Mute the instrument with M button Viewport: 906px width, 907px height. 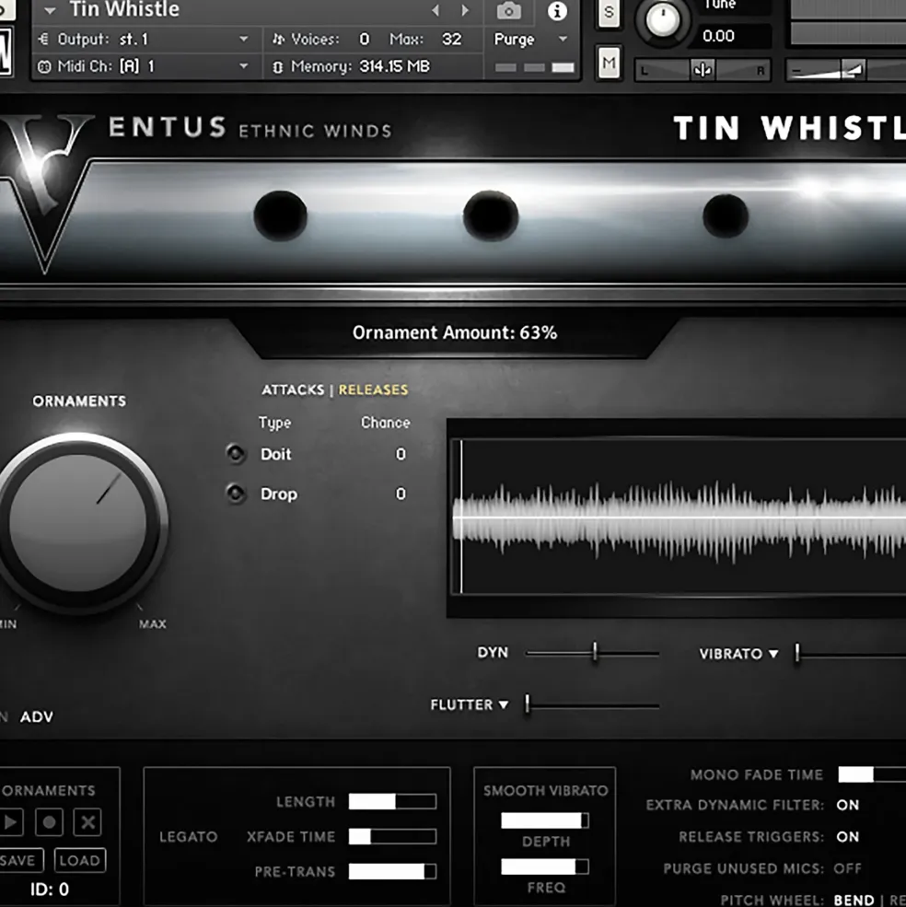click(x=609, y=63)
